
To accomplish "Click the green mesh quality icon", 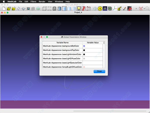I will [x=110, y=8].
